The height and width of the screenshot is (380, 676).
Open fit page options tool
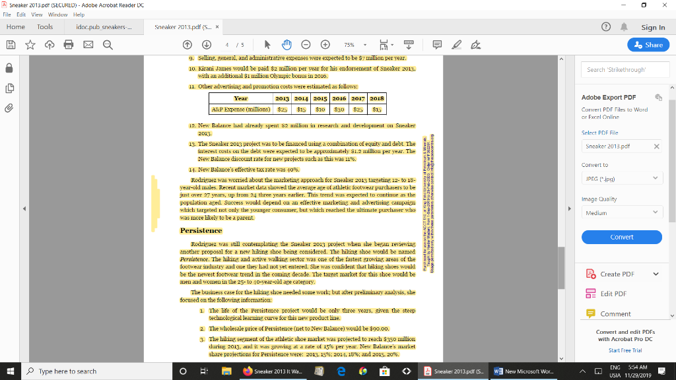pos(386,45)
